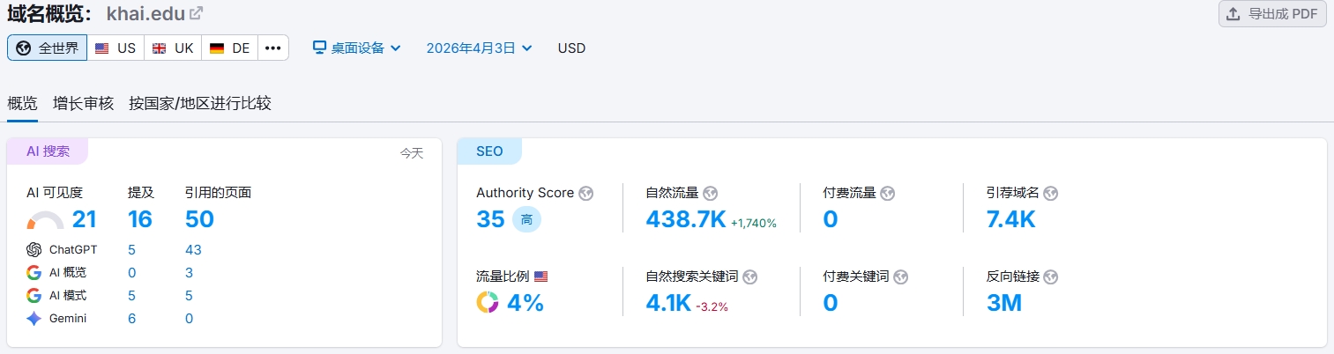Expand more countries ellipsis menu
Image resolution: width=1334 pixels, height=354 pixels.
pyautogui.click(x=273, y=48)
